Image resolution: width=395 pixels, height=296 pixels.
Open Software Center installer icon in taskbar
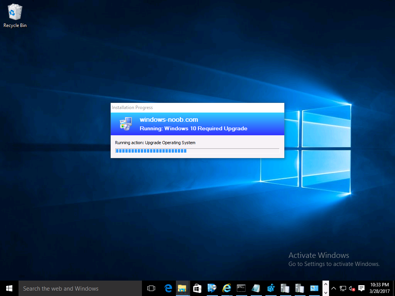(x=212, y=288)
